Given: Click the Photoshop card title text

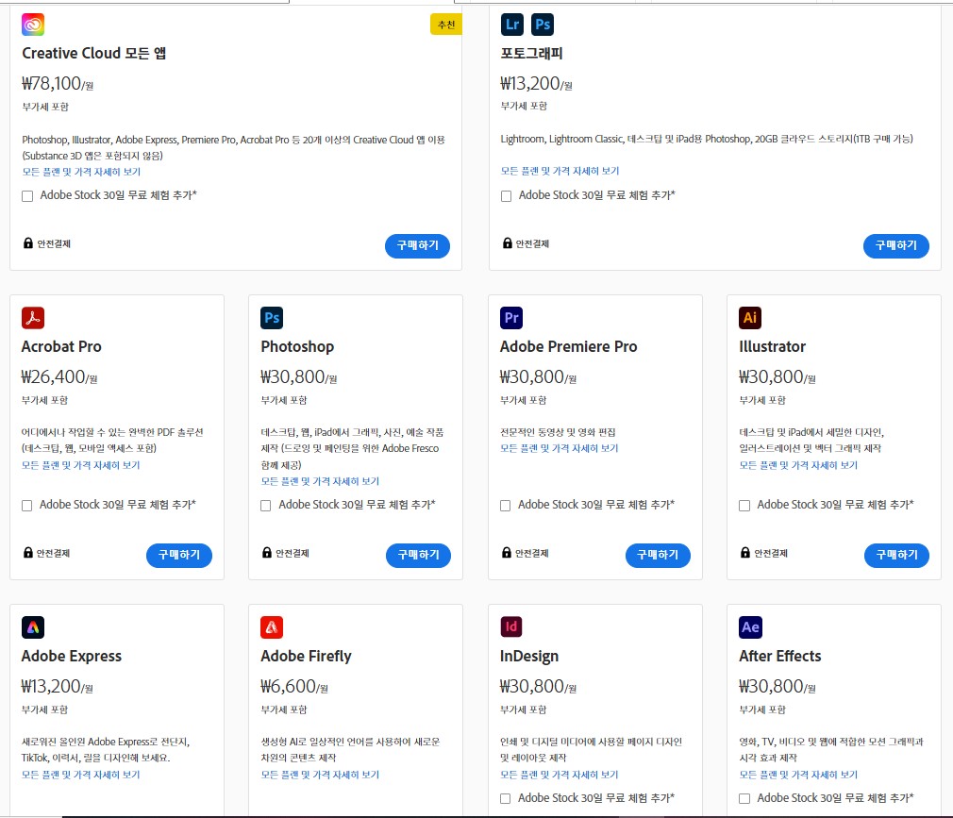Looking at the screenshot, I should (x=297, y=346).
